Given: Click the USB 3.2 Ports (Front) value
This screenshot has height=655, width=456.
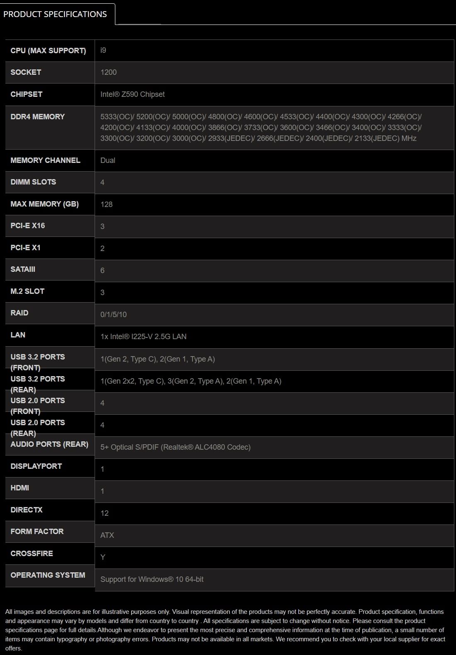Looking at the screenshot, I should [x=157, y=359].
